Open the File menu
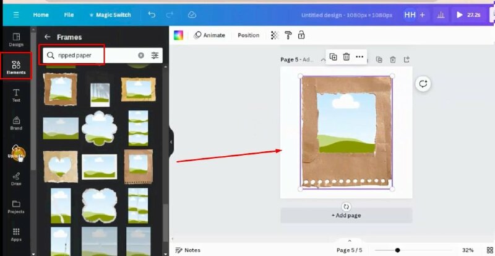495x256 pixels. pos(69,14)
